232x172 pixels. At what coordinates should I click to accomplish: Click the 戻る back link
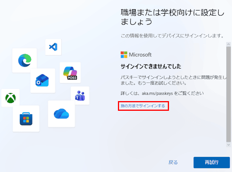173,162
